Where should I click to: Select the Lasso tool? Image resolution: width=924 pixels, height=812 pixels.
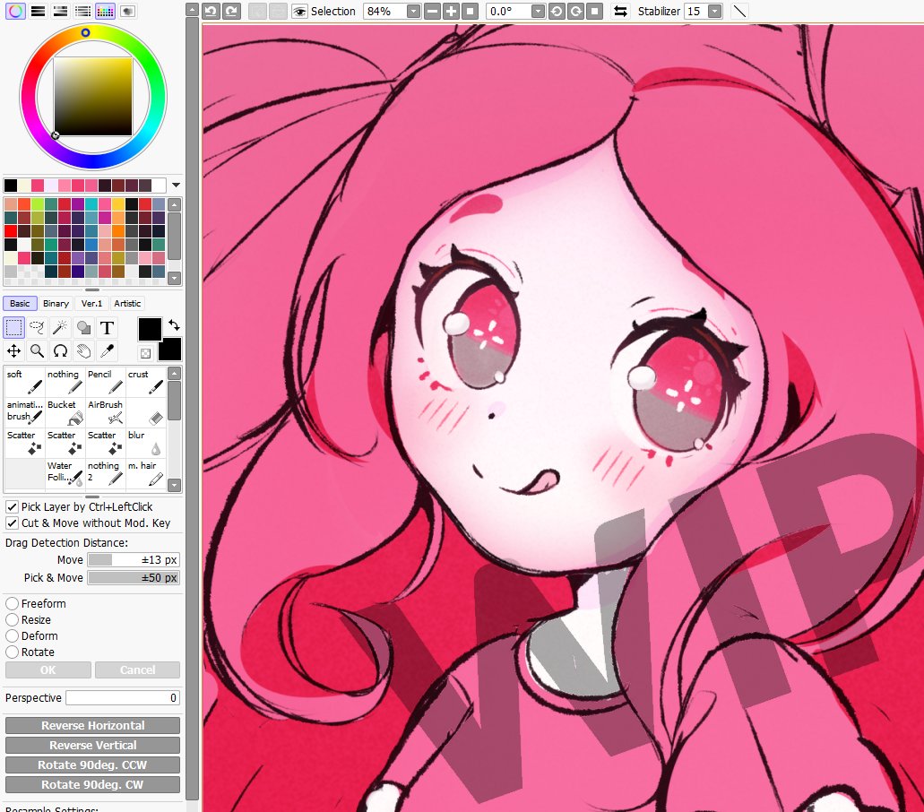pyautogui.click(x=37, y=327)
